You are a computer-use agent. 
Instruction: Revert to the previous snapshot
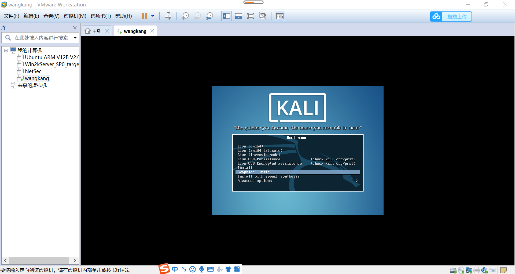point(197,16)
